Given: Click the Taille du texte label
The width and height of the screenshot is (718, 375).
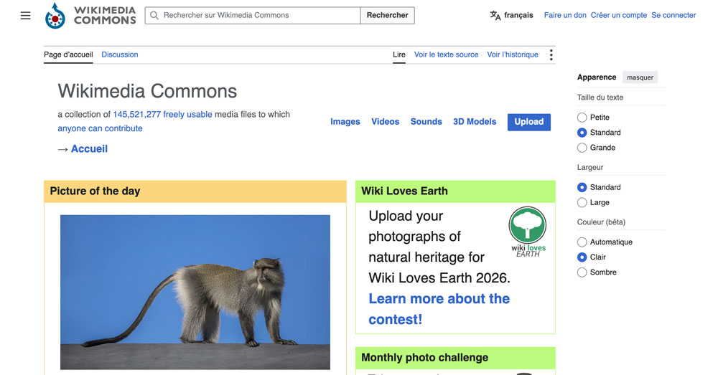Looking at the screenshot, I should click(x=600, y=98).
